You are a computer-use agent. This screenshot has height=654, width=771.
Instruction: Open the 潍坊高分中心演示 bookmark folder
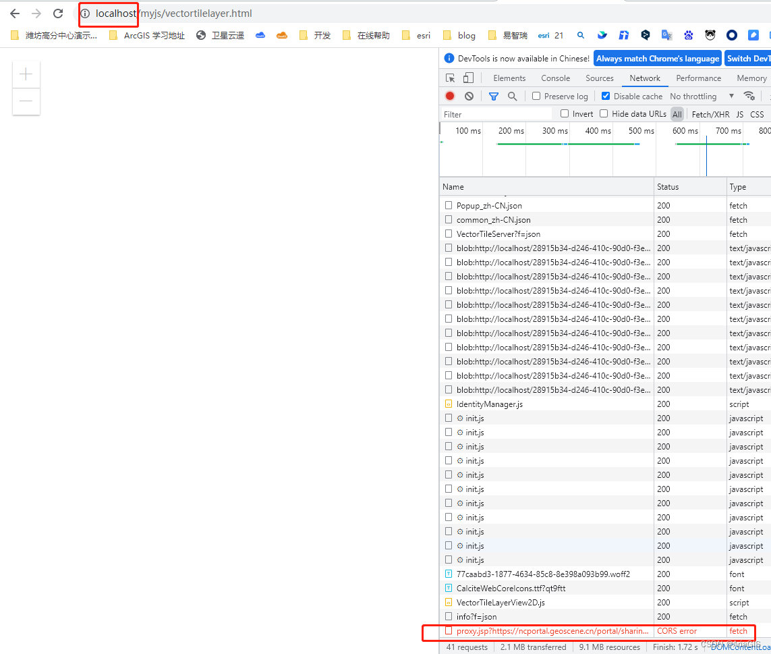pos(53,35)
